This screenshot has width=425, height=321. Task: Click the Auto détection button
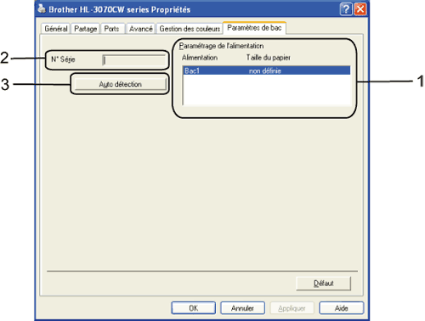[x=121, y=84]
